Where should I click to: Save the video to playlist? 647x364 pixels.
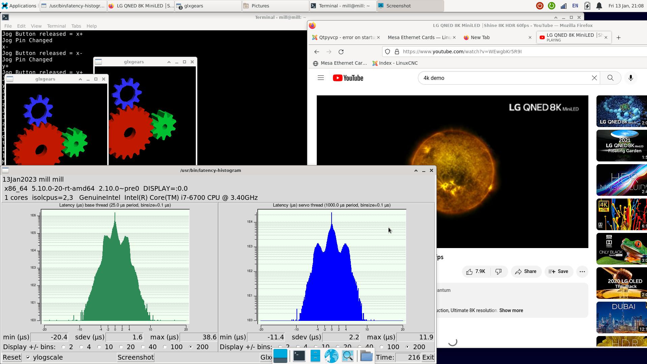pos(558,271)
